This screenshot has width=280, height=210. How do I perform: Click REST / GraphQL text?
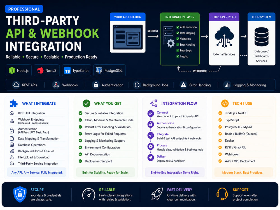coord(235,147)
